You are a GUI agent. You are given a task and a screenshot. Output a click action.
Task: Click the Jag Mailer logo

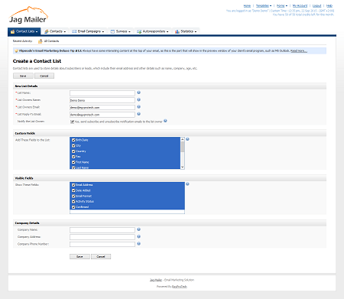[x=28, y=15]
